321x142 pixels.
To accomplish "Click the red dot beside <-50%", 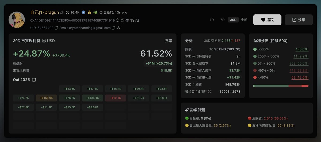I will coord(255,77).
